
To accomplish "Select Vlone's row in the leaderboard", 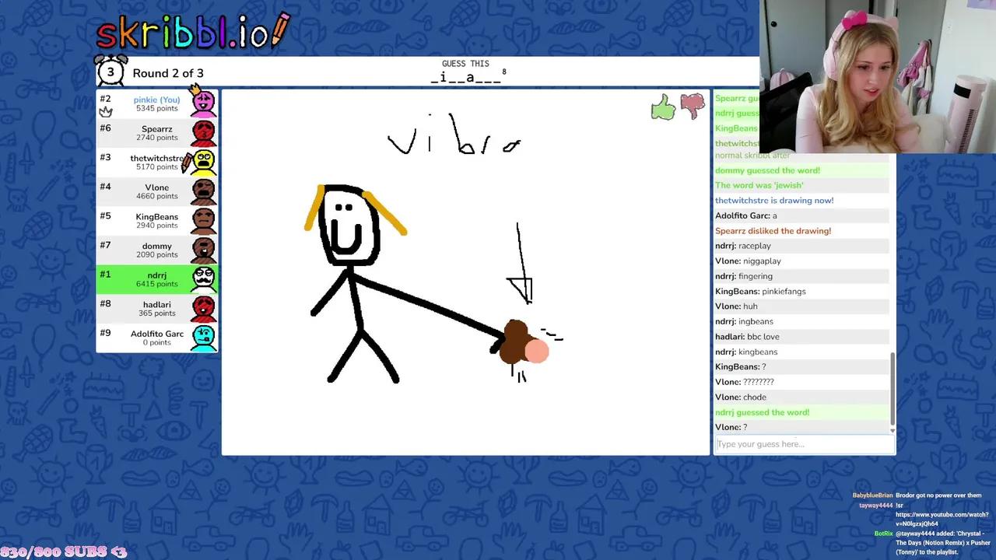I will (x=156, y=191).
